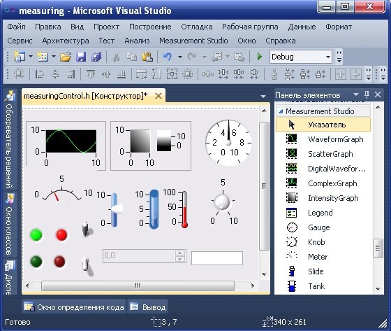Click the bright green LED indicator
The width and height of the screenshot is (391, 331).
click(36, 235)
